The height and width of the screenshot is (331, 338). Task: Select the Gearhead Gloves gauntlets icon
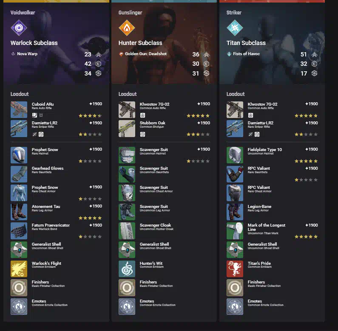click(19, 174)
